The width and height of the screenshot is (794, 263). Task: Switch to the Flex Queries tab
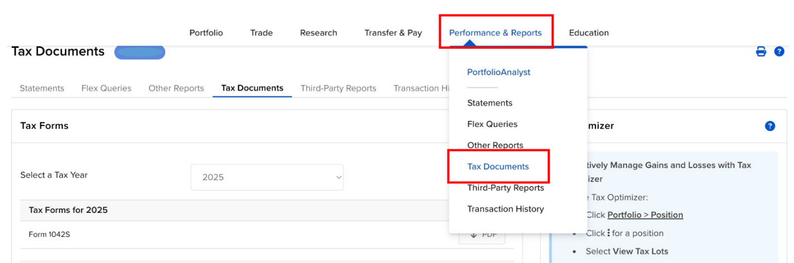tap(107, 88)
